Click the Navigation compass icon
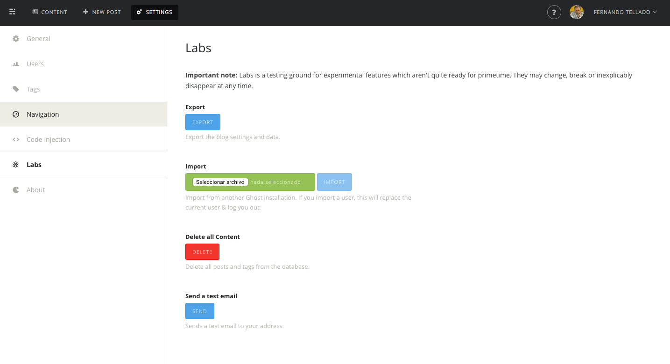 [16, 114]
